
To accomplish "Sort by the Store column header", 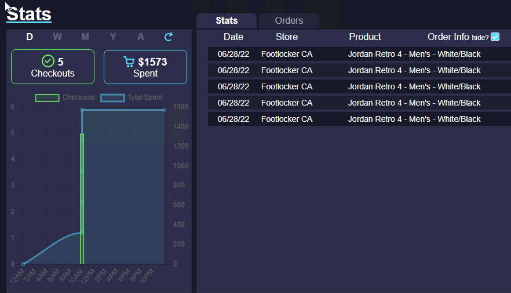I will [x=287, y=37].
